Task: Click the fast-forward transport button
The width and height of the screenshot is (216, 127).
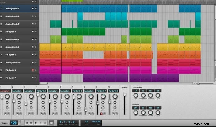Action: (x=31, y=123)
